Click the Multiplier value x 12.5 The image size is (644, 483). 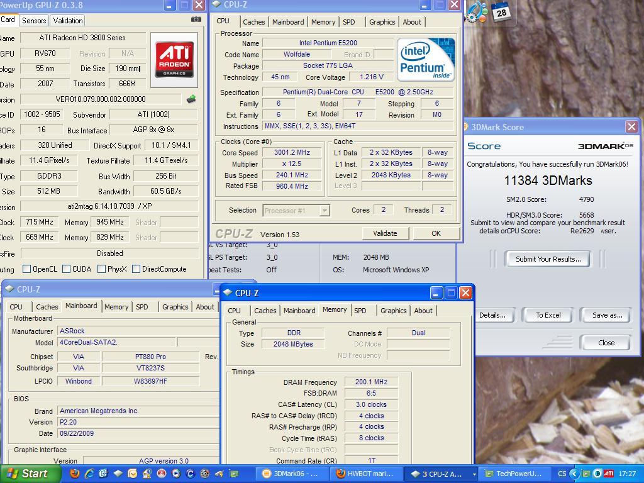click(x=292, y=164)
